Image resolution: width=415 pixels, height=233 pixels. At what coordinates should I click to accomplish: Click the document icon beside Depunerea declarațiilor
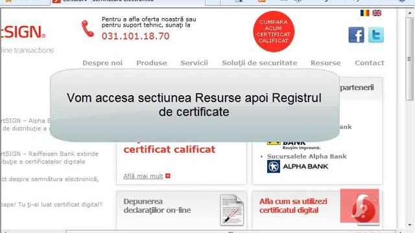232,210
